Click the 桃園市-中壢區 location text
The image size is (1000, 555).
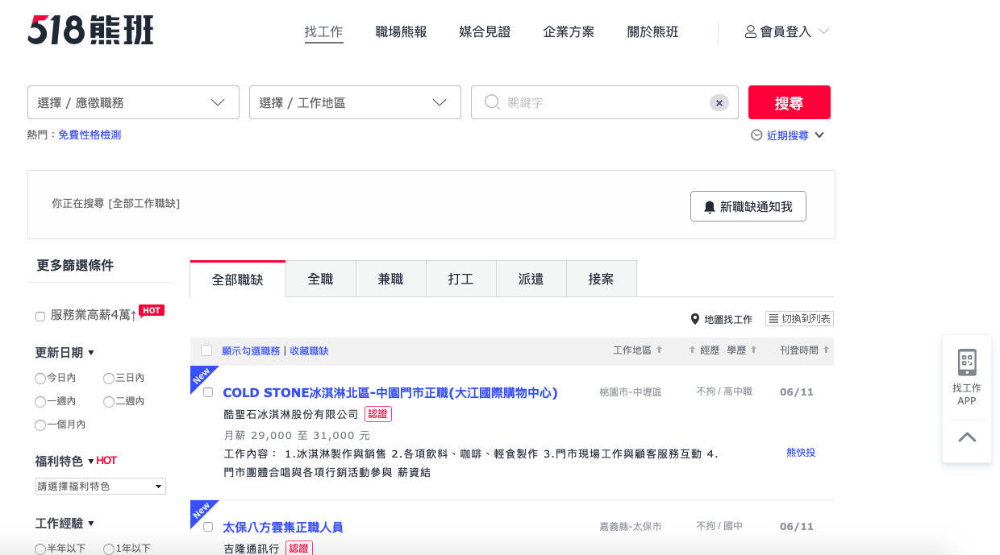(x=631, y=392)
